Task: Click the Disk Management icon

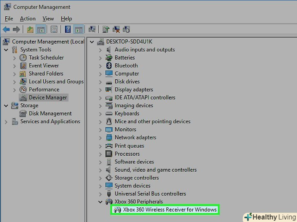Action: [23, 113]
